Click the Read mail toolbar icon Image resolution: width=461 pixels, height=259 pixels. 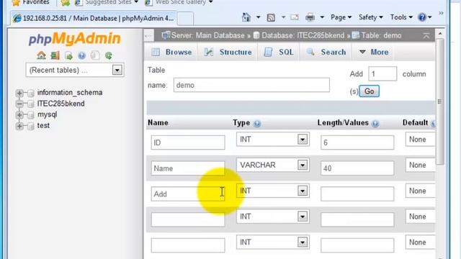pyautogui.click(x=295, y=17)
